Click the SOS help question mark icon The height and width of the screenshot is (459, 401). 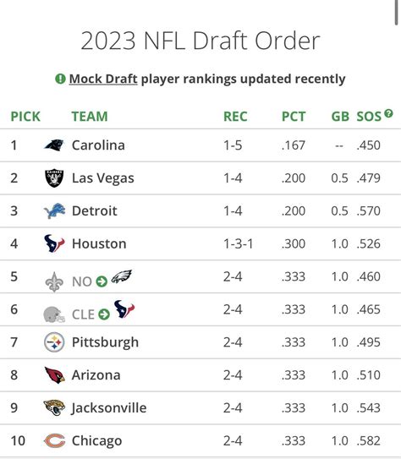pyautogui.click(x=388, y=113)
